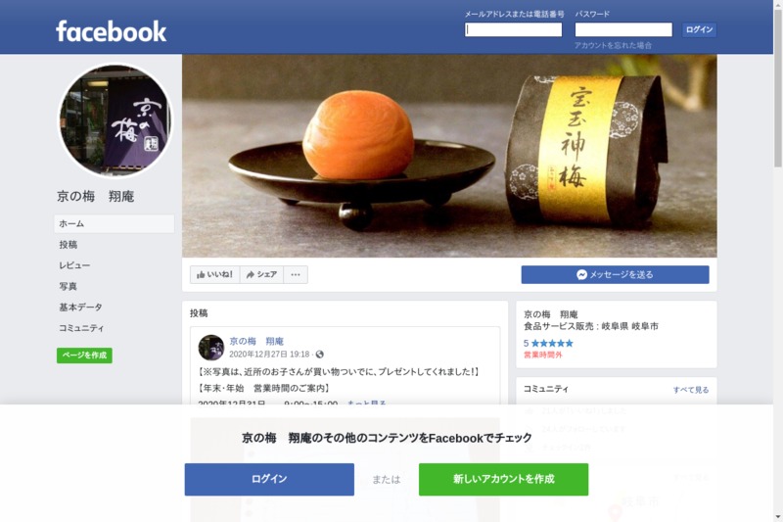
Task: Focus the メールアドレスまたは電話番号 input field
Action: pos(513,30)
